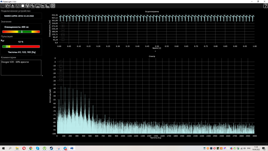Zoom in on spectrum chart with plus button
The image size is (268, 151).
click(x=61, y=71)
